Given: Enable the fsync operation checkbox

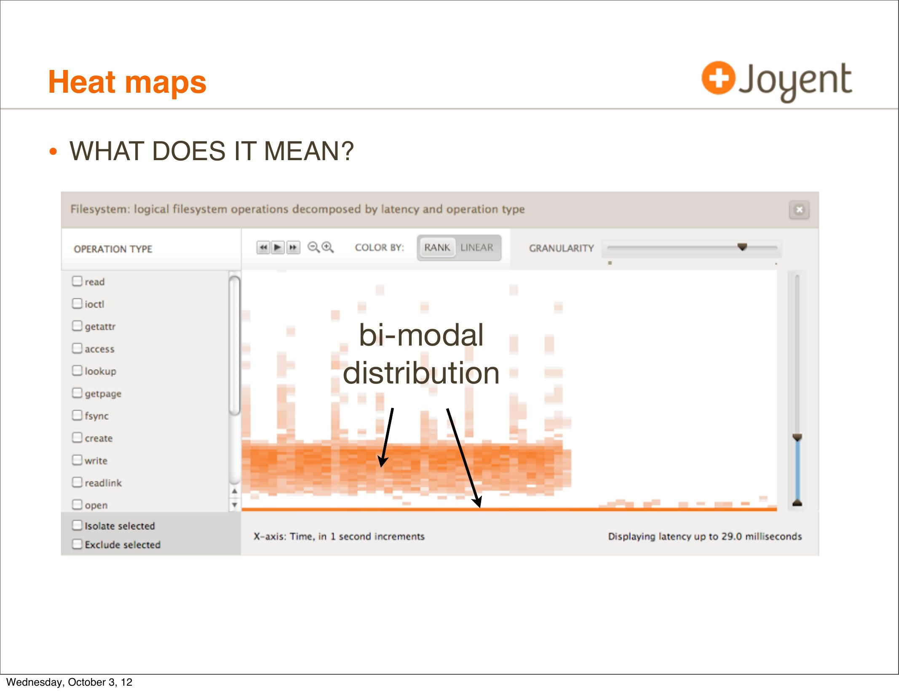Looking at the screenshot, I should point(77,415).
